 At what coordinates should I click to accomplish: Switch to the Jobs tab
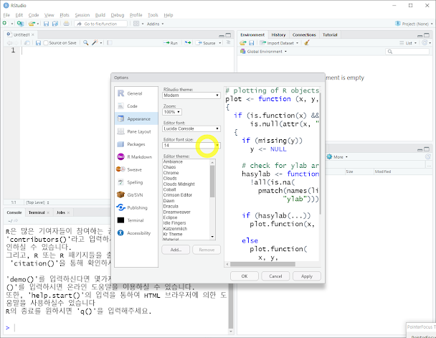(x=61, y=212)
